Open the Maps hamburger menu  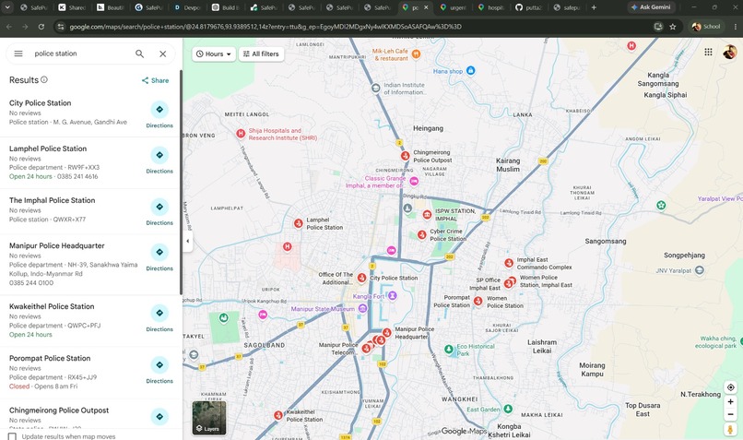coord(18,54)
